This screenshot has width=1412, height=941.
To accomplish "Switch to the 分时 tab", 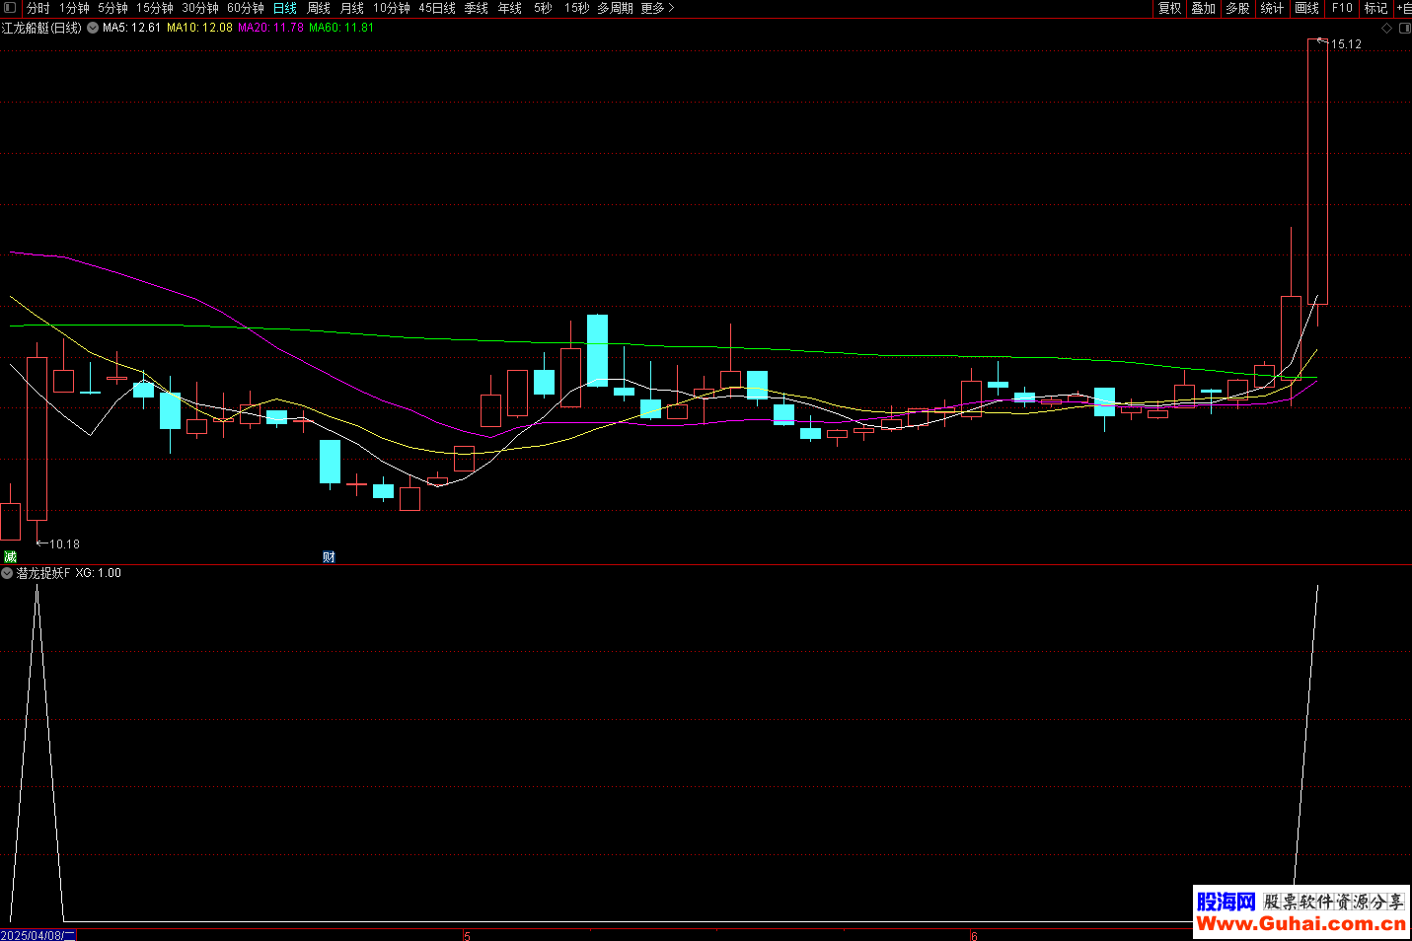I will [37, 8].
